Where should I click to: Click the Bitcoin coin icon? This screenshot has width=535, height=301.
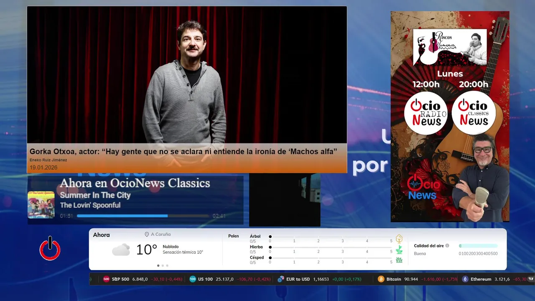[x=381, y=279]
